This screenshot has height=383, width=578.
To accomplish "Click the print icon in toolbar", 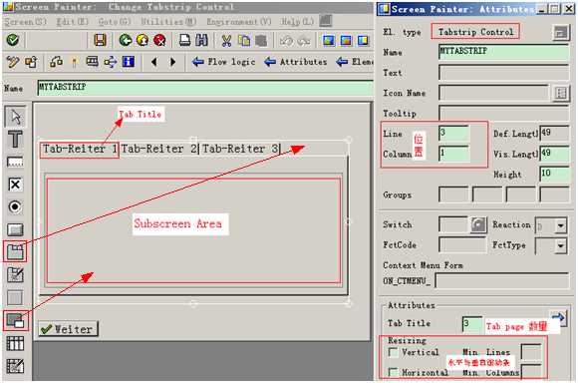I will click(184, 40).
